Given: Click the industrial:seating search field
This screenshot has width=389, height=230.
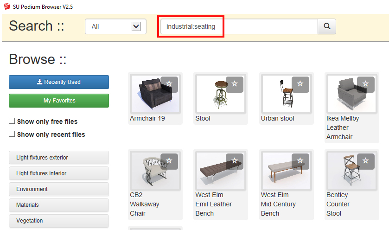Looking at the screenshot, I should pyautogui.click(x=239, y=26).
